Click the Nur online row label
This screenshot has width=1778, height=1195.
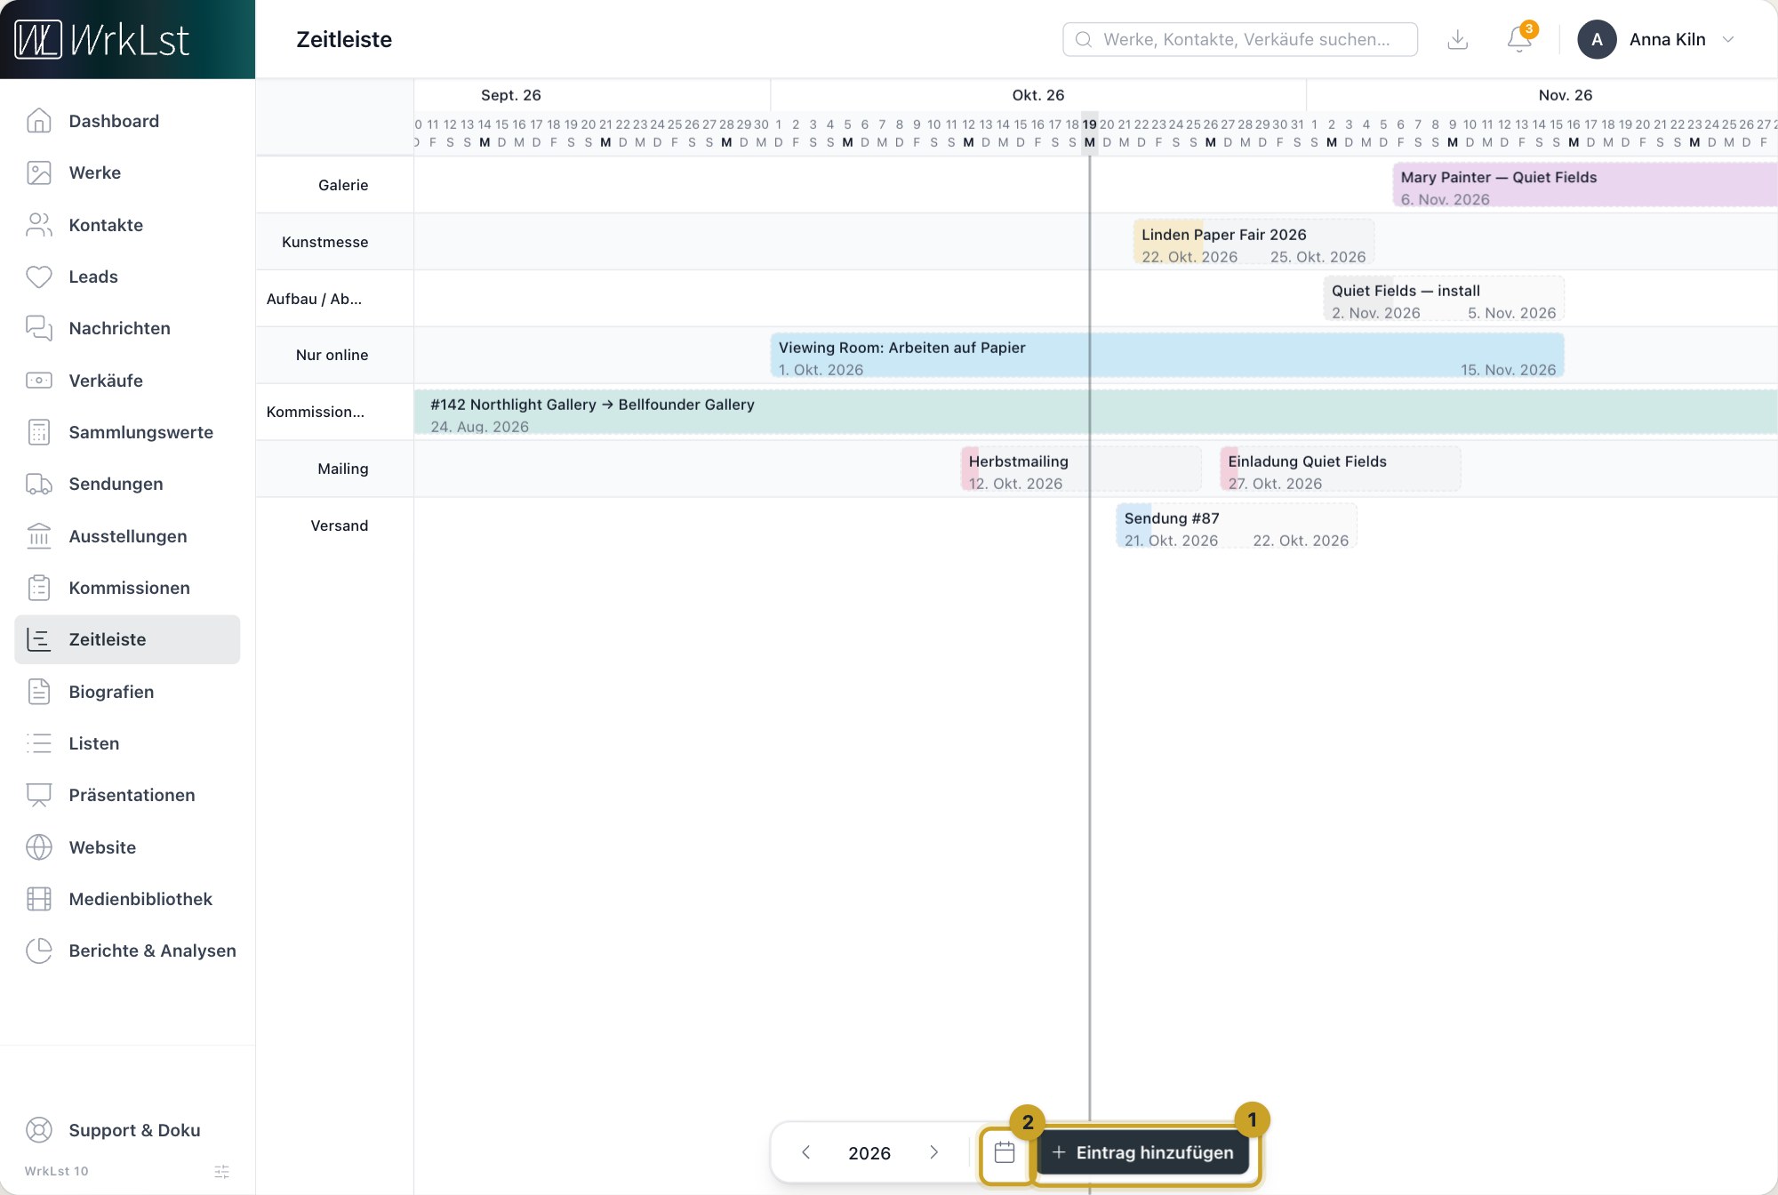(332, 355)
